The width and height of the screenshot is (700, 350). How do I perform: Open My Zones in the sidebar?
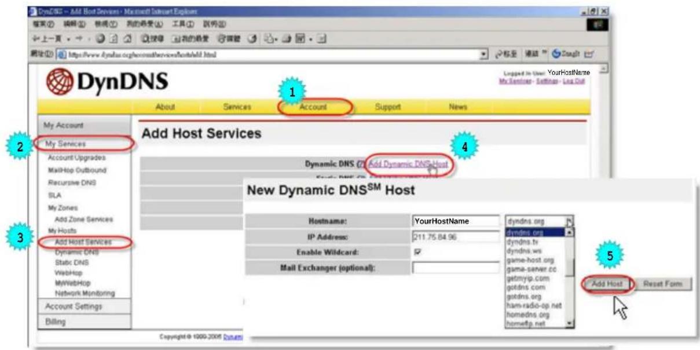coord(62,207)
